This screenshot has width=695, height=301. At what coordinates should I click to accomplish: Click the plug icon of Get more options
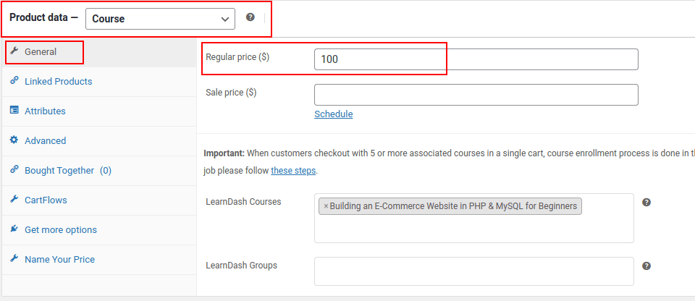tap(14, 229)
